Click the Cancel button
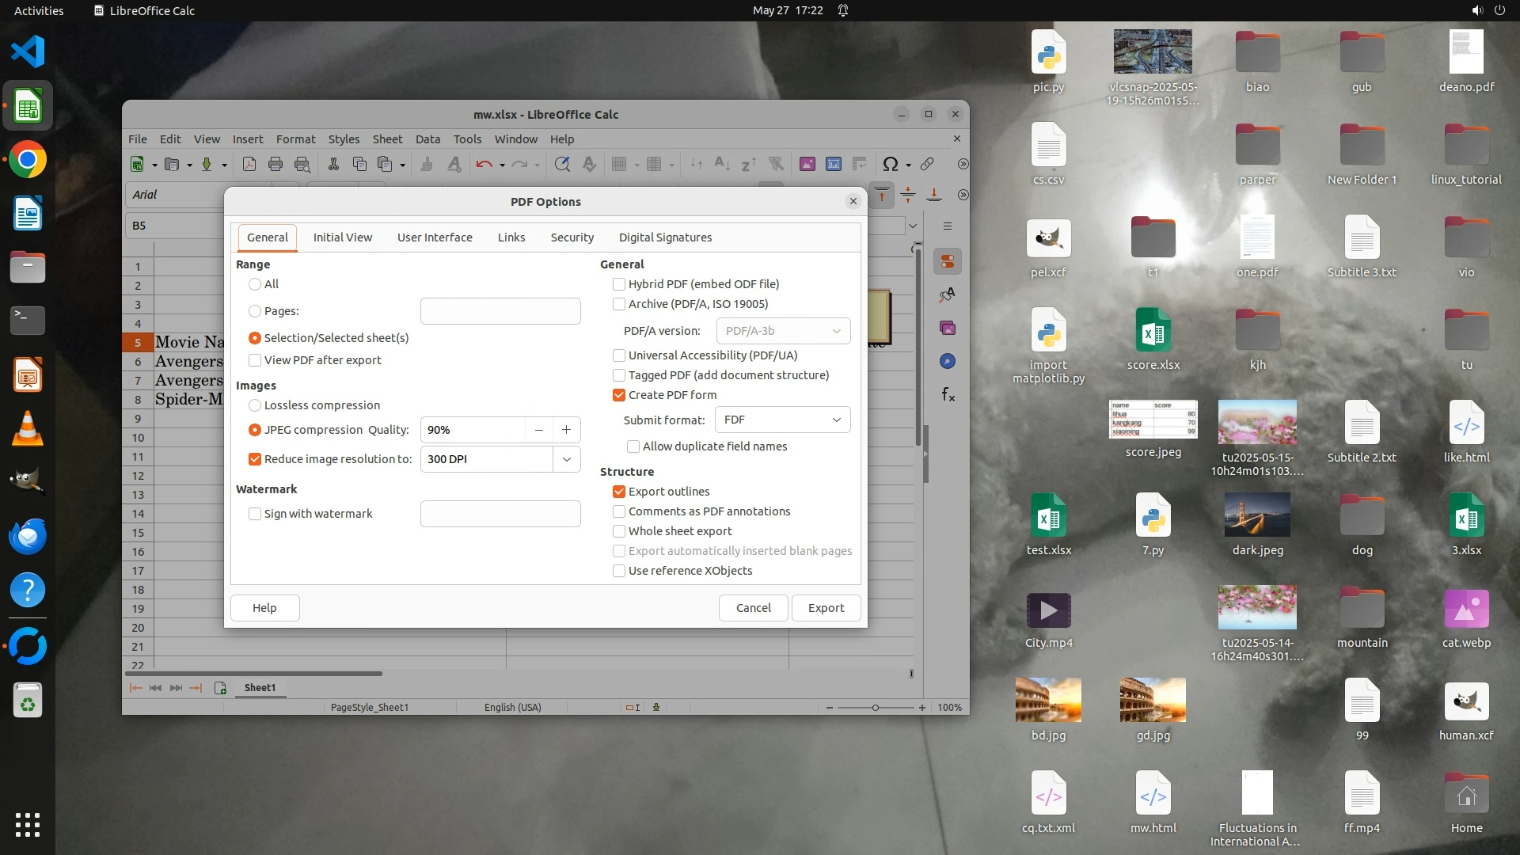This screenshot has height=855, width=1520. [753, 608]
